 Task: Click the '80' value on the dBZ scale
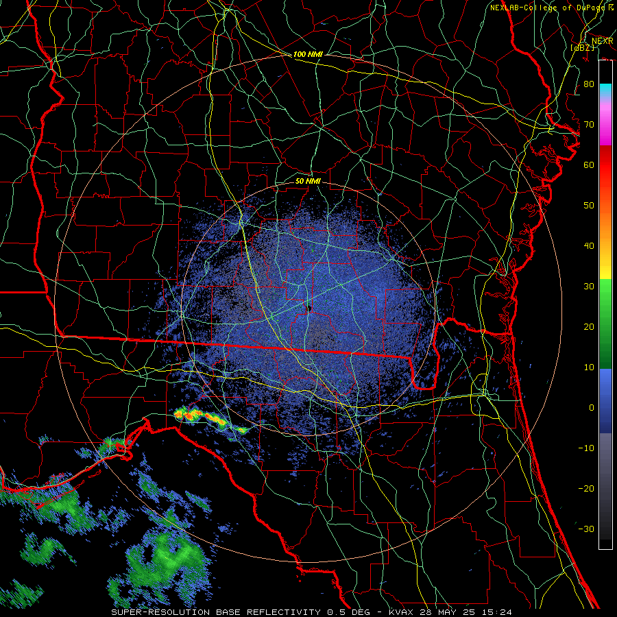[x=589, y=84]
